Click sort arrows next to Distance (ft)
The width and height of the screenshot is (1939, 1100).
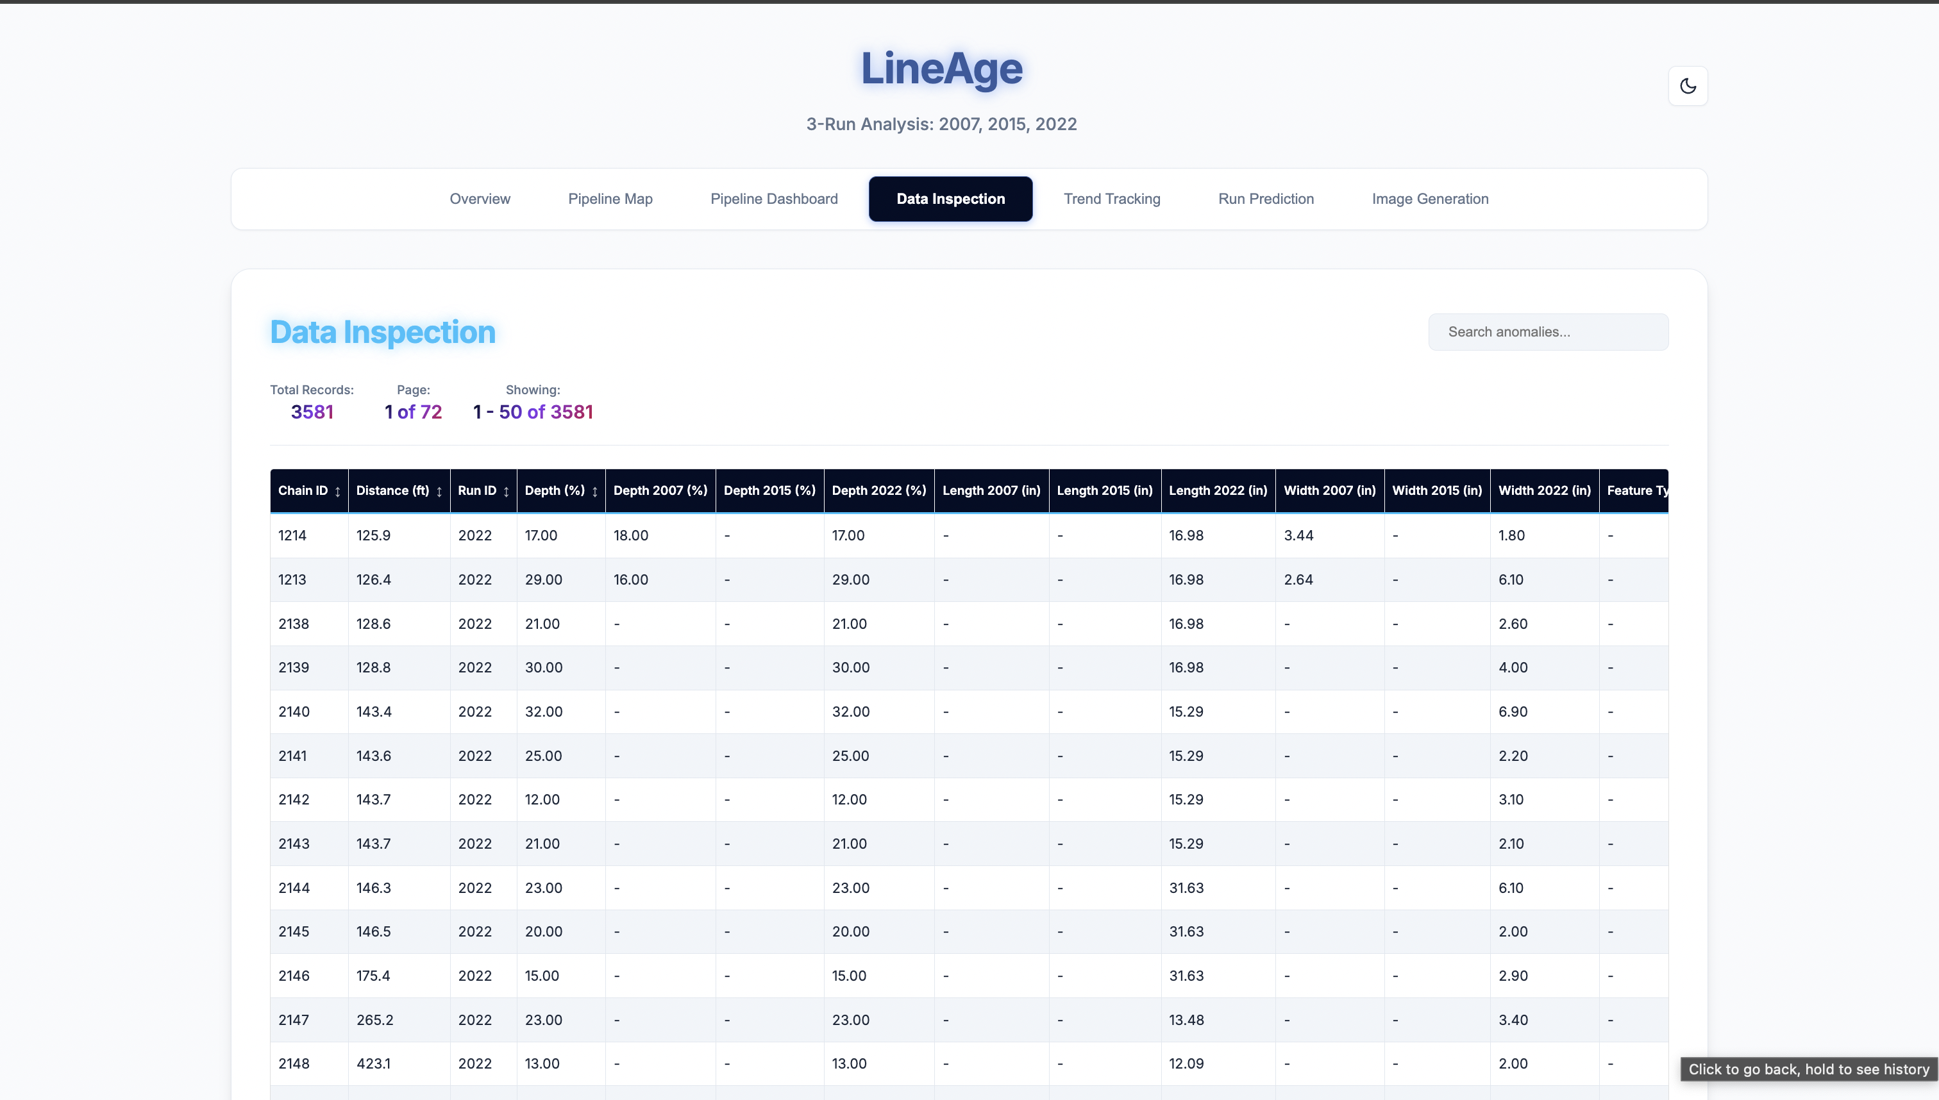point(439,491)
